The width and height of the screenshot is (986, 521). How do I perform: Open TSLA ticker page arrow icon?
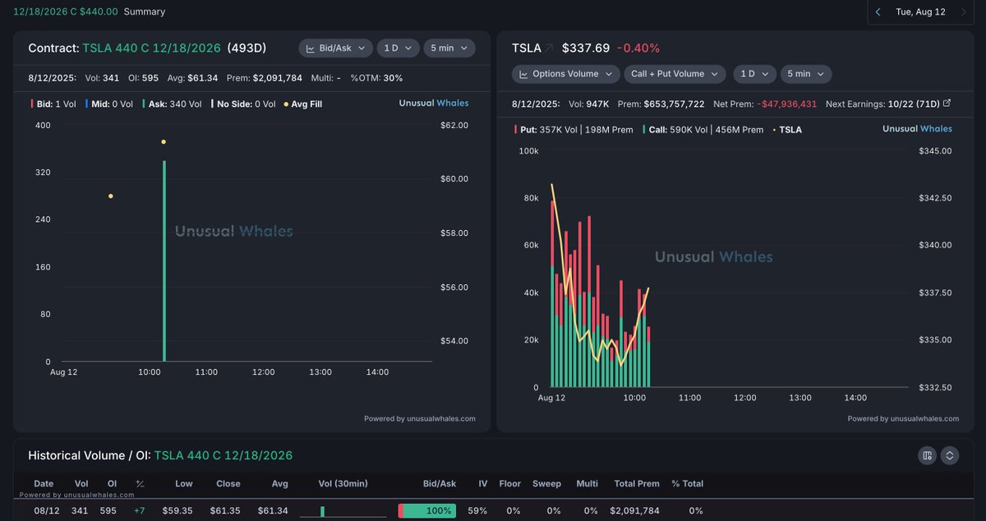(550, 48)
